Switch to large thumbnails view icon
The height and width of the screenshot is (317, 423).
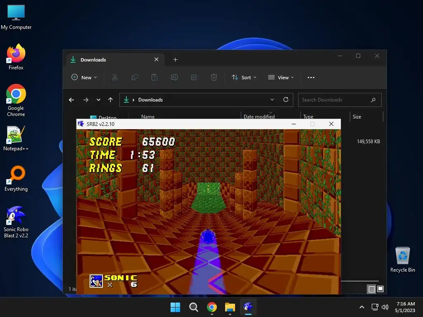tap(380, 289)
